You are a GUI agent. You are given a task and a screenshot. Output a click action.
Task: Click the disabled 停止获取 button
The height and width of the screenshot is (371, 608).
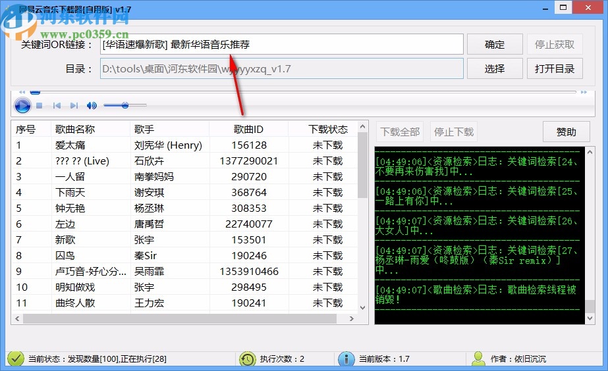(x=555, y=45)
